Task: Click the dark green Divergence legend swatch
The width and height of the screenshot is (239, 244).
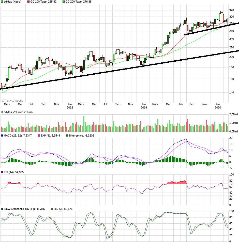Action: (x=67, y=136)
